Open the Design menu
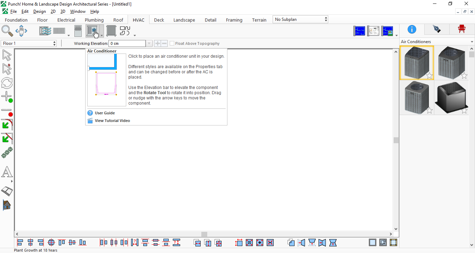Screen dimensions: 475x253 tap(39, 11)
